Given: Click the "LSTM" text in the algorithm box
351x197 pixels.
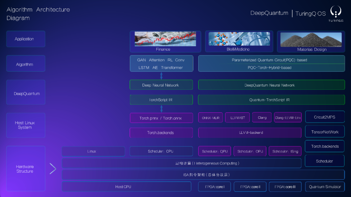Looking at the screenshot, I should click(x=144, y=67).
